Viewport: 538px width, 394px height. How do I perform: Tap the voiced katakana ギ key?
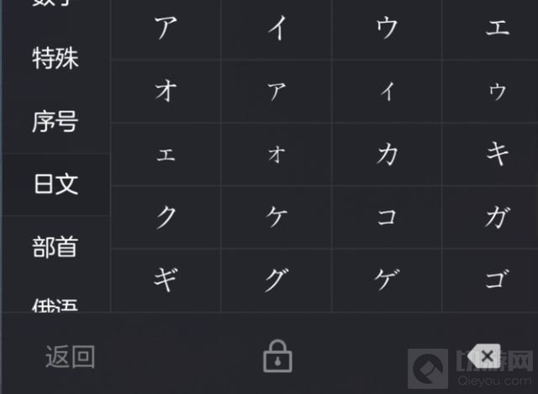pos(166,280)
